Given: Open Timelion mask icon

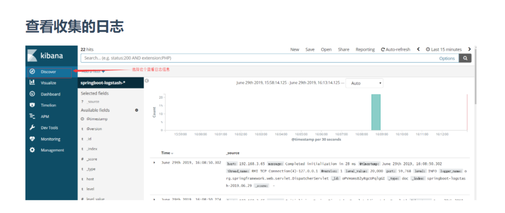Looking at the screenshot, I should pyautogui.click(x=32, y=105).
